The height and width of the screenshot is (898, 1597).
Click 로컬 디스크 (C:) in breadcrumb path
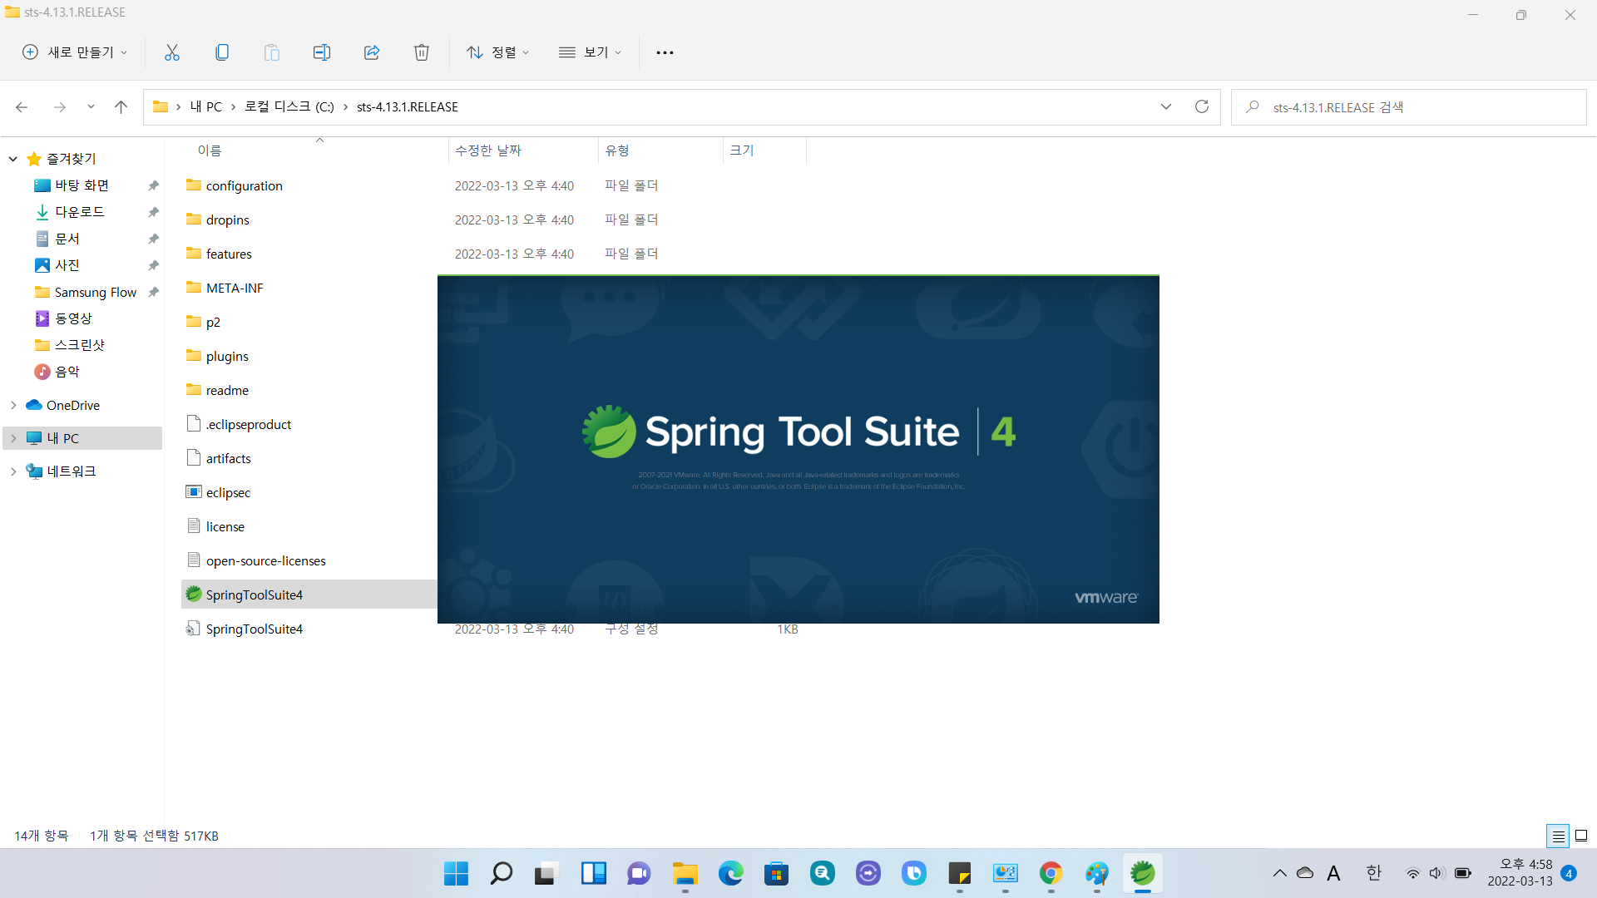click(289, 106)
